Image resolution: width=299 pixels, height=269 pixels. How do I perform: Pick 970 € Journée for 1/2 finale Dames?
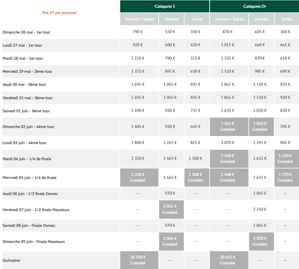click(x=170, y=193)
